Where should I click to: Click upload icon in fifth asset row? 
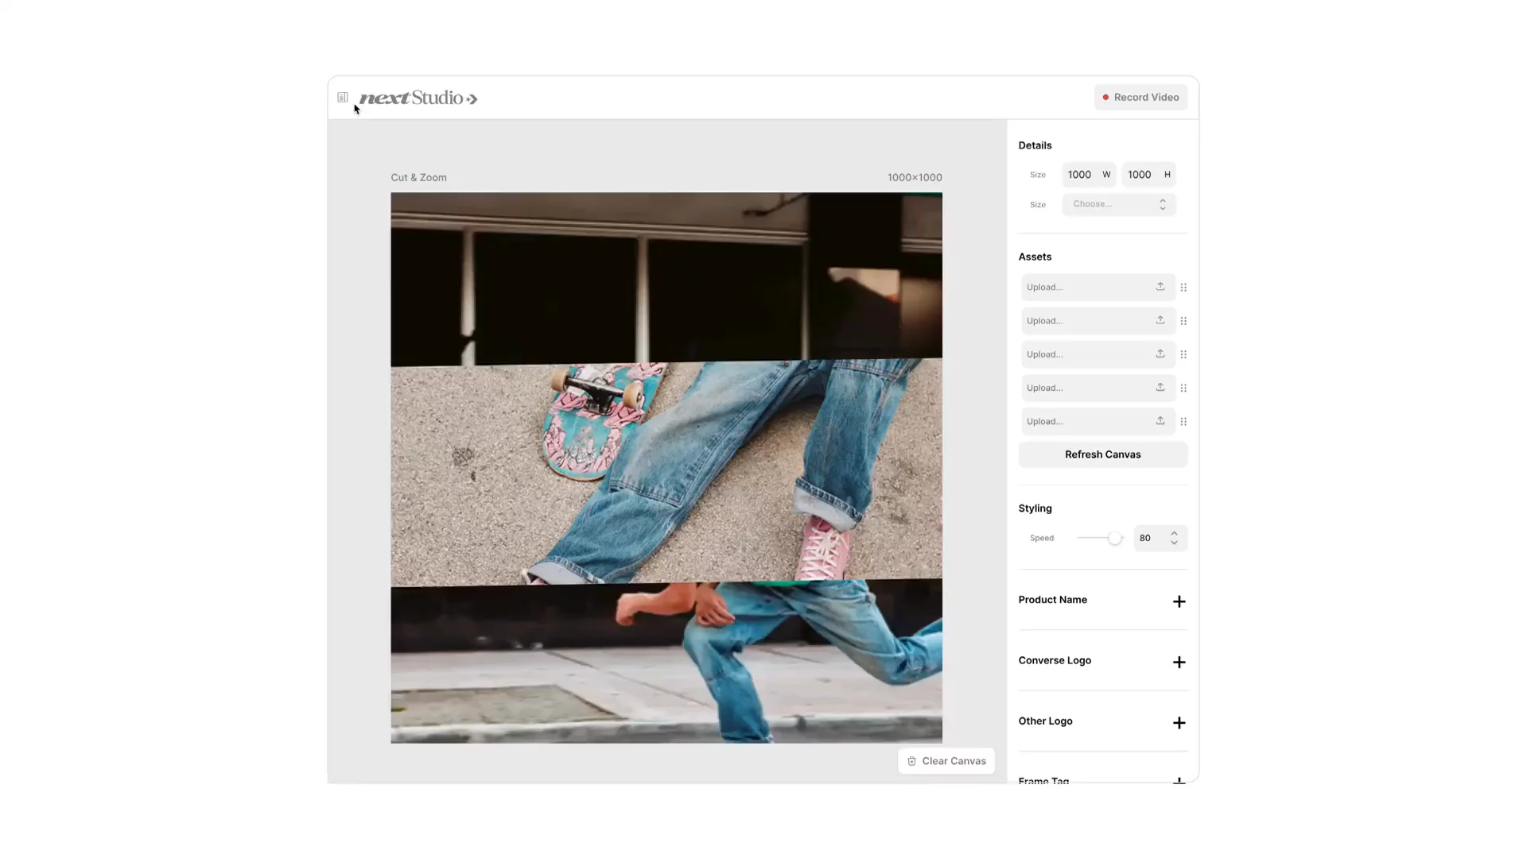click(x=1160, y=421)
